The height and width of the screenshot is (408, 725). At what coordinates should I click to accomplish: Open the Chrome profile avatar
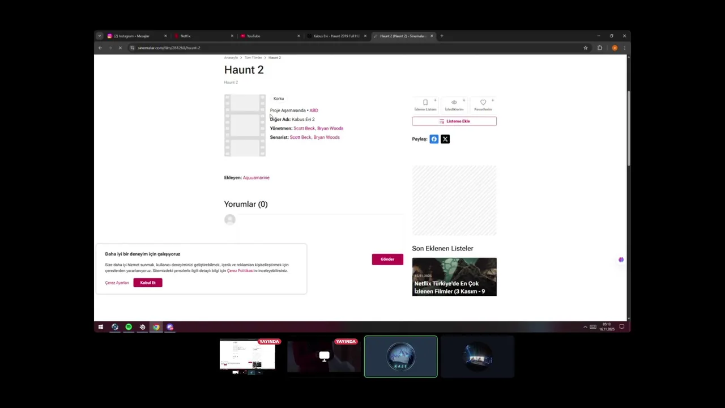(x=615, y=48)
